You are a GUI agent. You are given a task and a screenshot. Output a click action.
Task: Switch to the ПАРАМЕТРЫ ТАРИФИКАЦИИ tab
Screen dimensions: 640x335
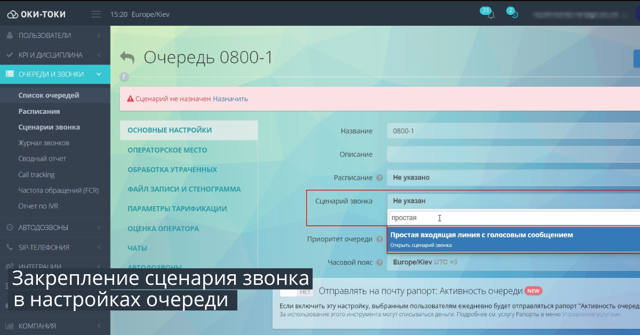point(177,209)
